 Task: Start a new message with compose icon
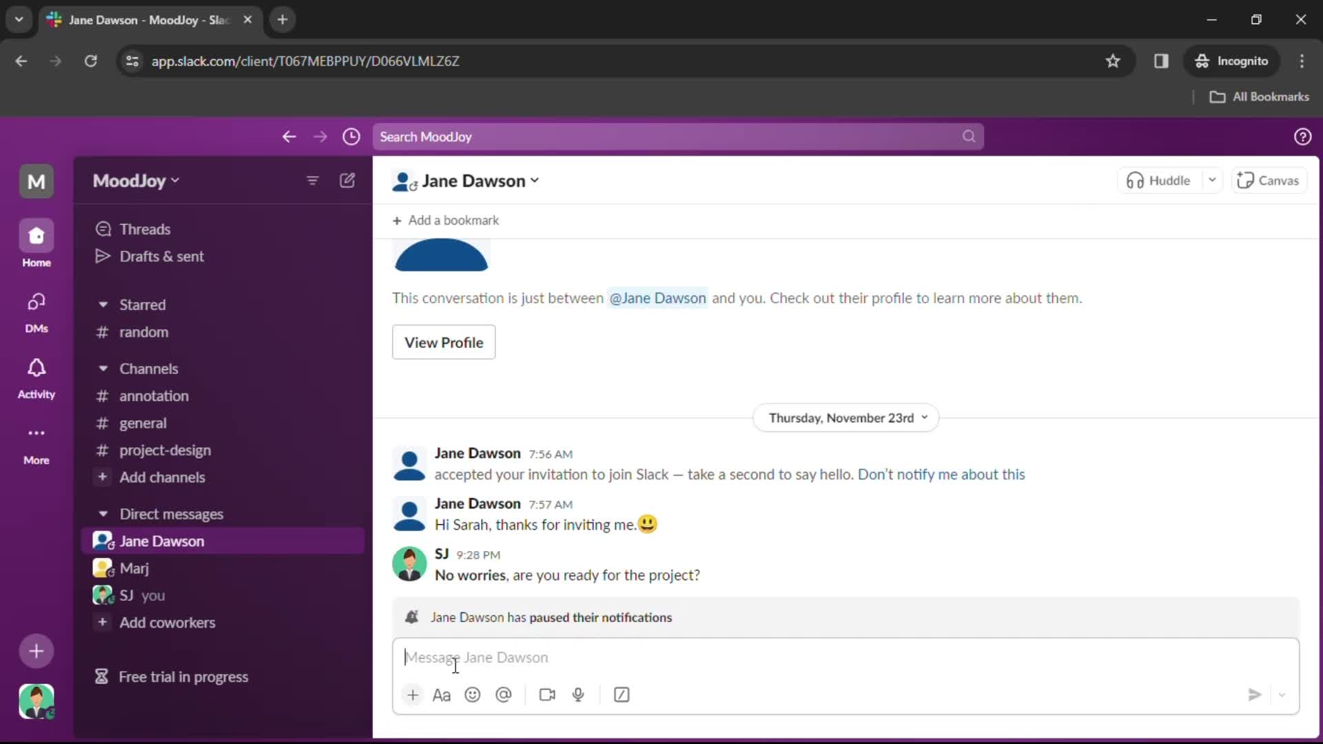pos(347,180)
